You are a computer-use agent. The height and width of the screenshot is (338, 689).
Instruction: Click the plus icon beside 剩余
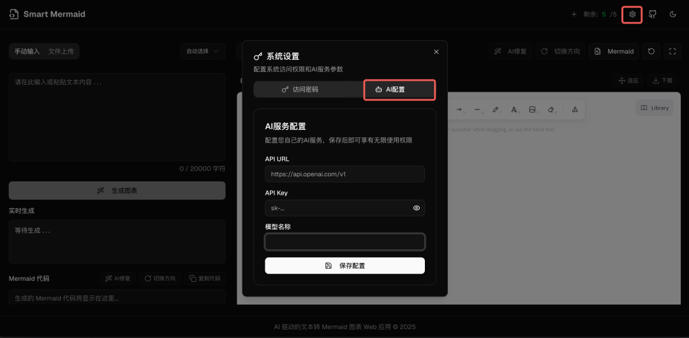tap(574, 15)
